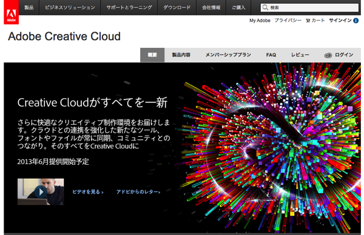Switch to the 製品内容 tab
Image resolution: width=364 pixels, height=235 pixels.
[x=181, y=55]
